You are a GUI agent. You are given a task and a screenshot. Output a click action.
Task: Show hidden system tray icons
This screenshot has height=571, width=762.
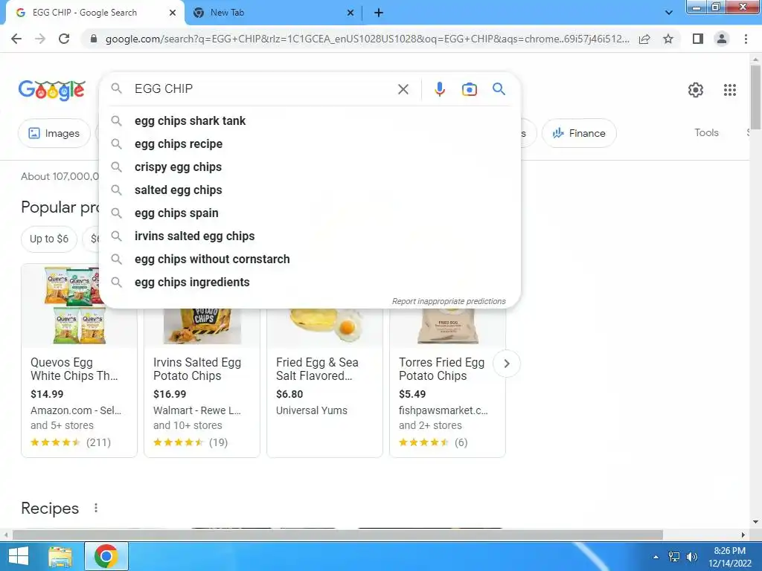656,557
